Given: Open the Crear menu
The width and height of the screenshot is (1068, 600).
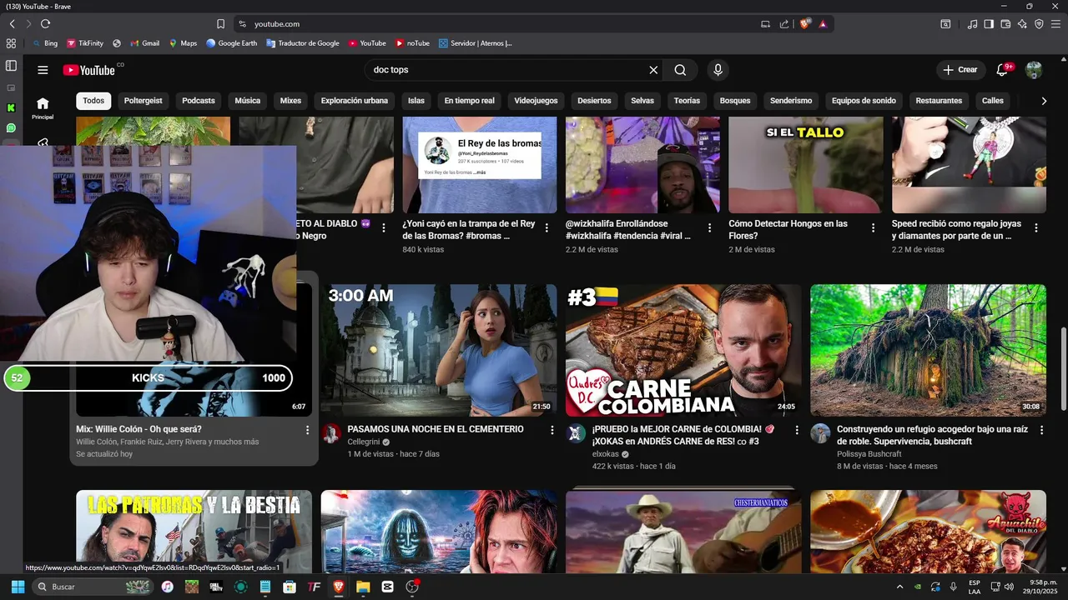Looking at the screenshot, I should pyautogui.click(x=960, y=70).
